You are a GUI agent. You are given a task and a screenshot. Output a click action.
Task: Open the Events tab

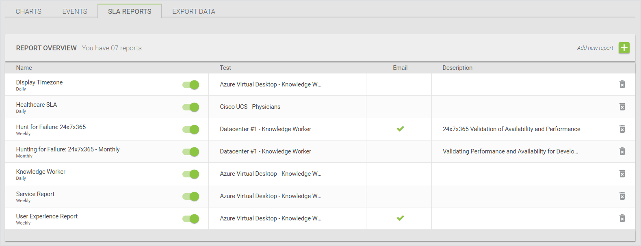75,11
